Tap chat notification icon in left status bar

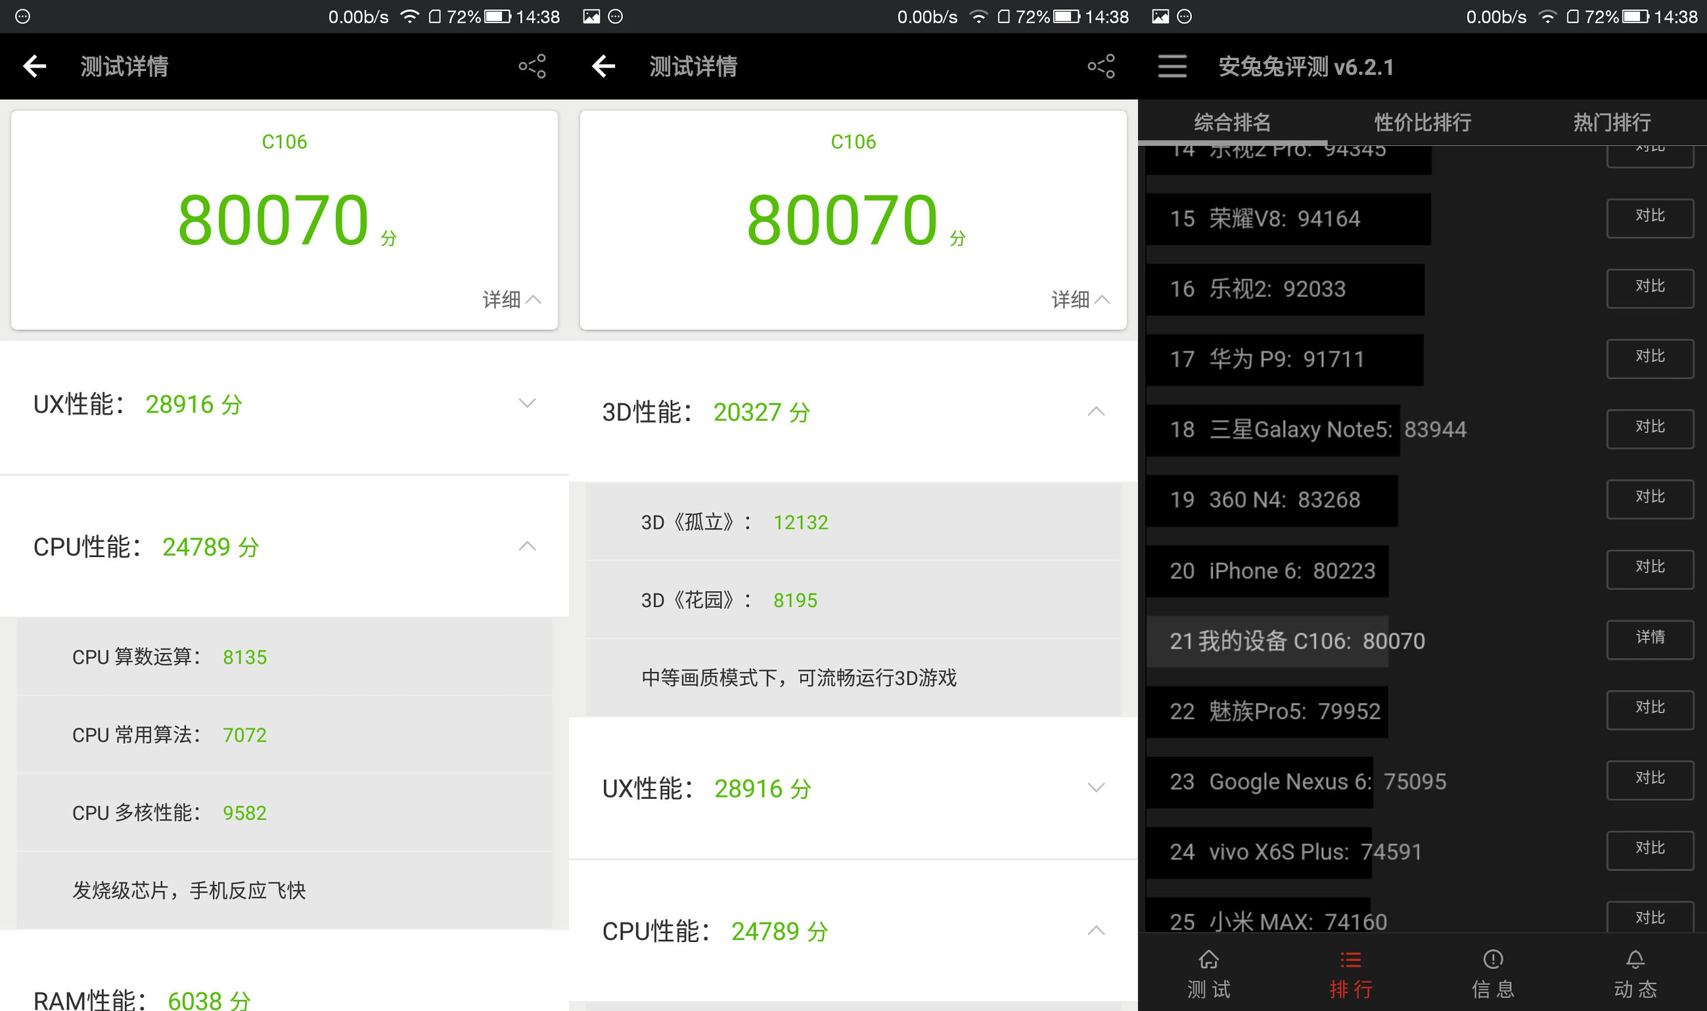coord(22,16)
